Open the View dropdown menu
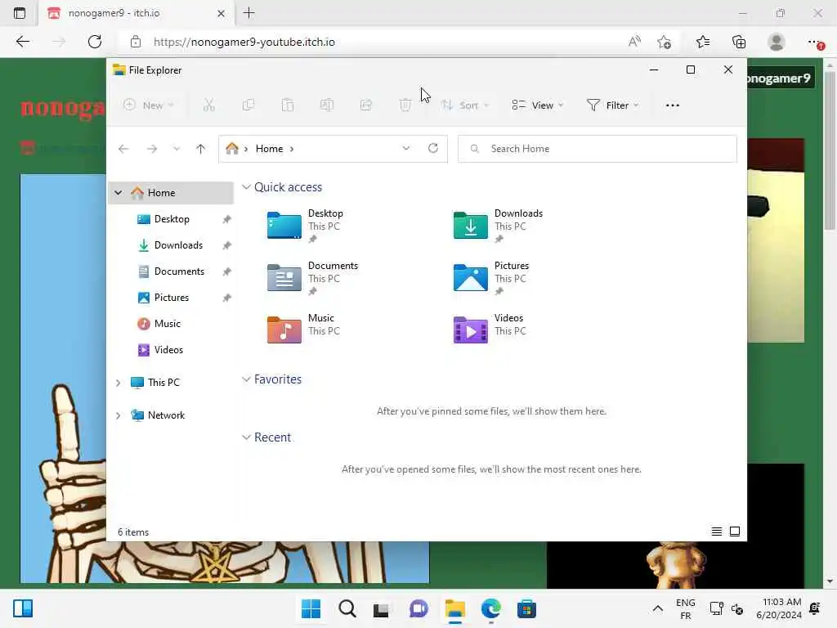The height and width of the screenshot is (628, 837). click(x=538, y=105)
